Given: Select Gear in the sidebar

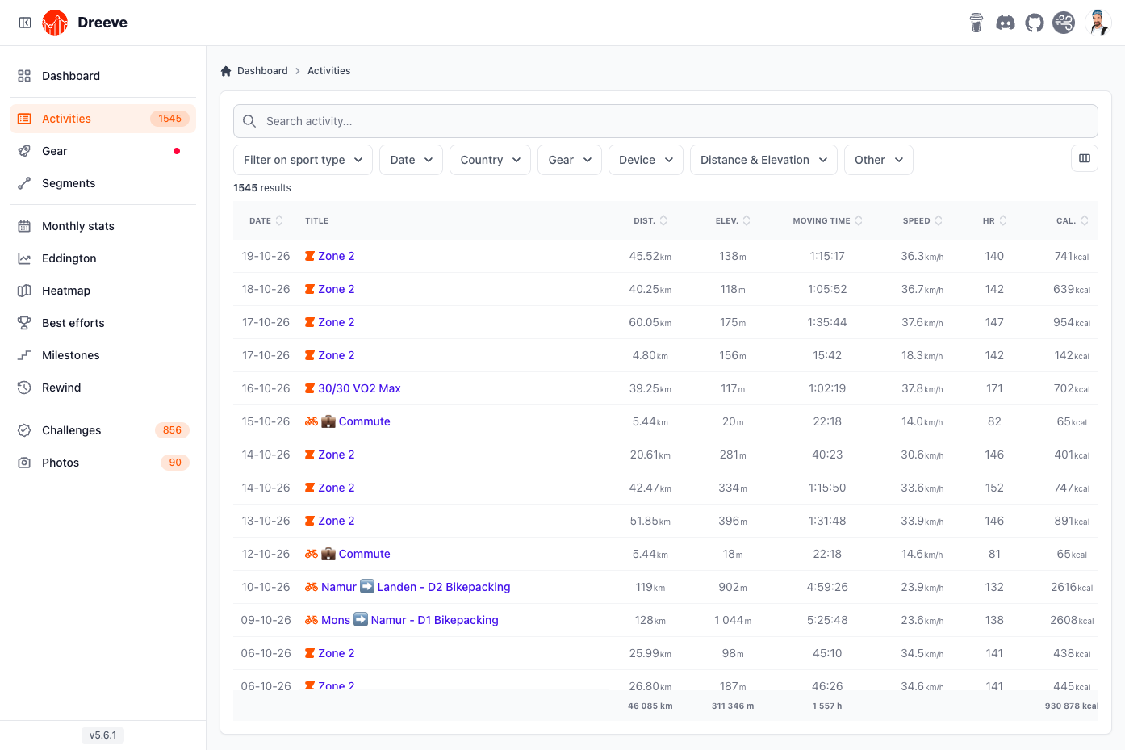Looking at the screenshot, I should (102, 151).
